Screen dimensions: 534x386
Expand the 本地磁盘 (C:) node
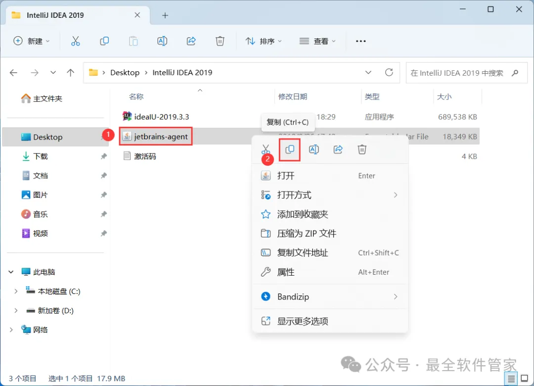(16, 291)
